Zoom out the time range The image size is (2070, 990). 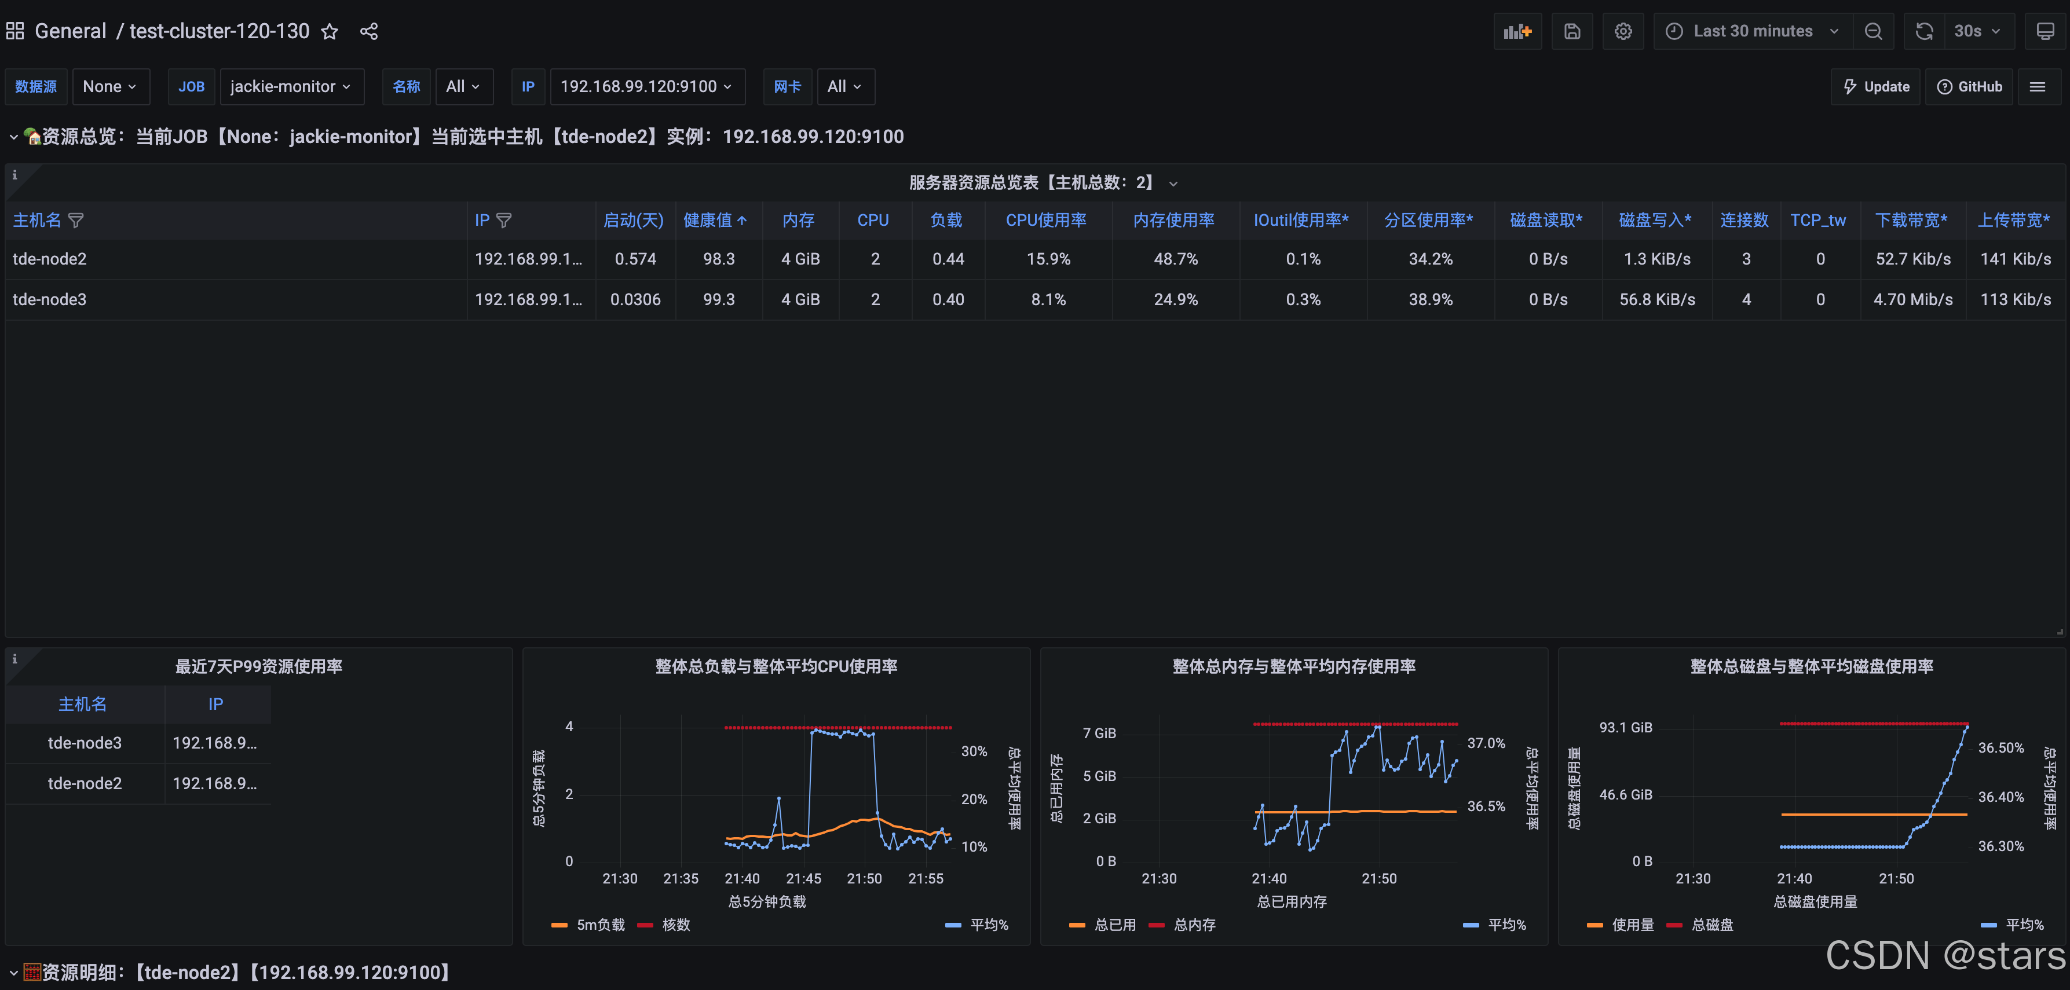coord(1873,31)
